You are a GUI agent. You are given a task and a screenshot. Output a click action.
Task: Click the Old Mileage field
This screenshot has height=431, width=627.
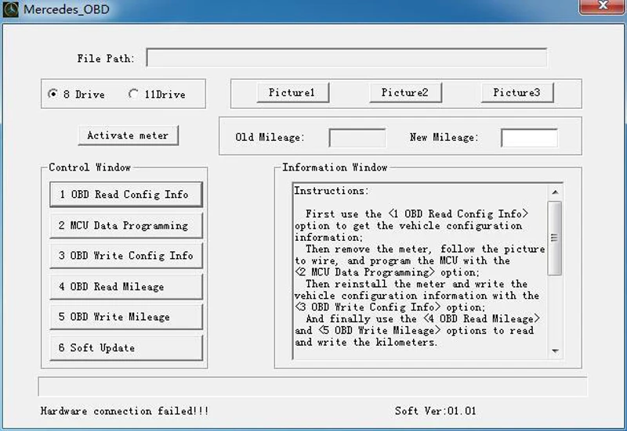coord(357,138)
